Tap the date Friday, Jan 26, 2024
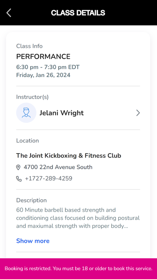The width and height of the screenshot is (157, 279). (x=43, y=75)
